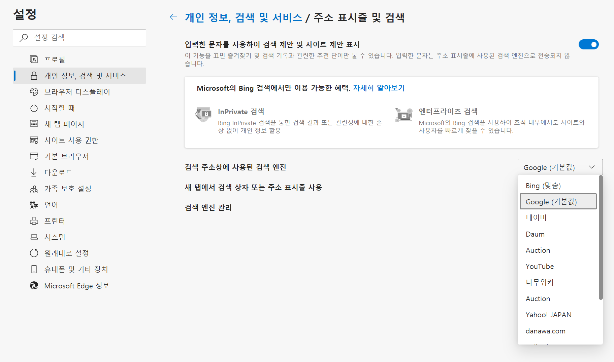614x362 pixels.
Task: Open 원래대로 설정 section
Action: [x=79, y=253]
